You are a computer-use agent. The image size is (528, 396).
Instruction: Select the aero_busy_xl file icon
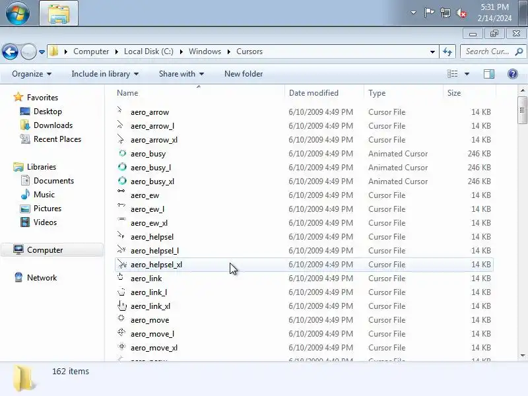point(122,181)
